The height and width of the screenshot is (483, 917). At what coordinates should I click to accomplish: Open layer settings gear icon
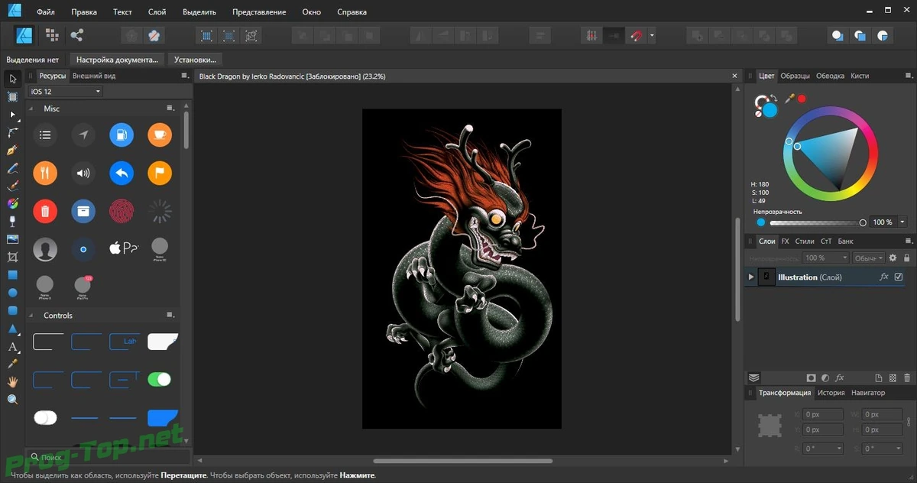point(893,258)
